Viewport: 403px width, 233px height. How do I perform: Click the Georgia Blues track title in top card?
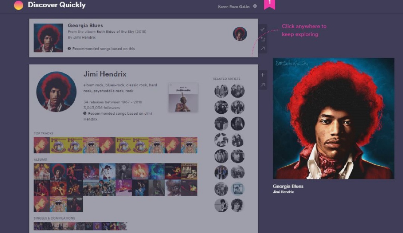pyautogui.click(x=85, y=25)
